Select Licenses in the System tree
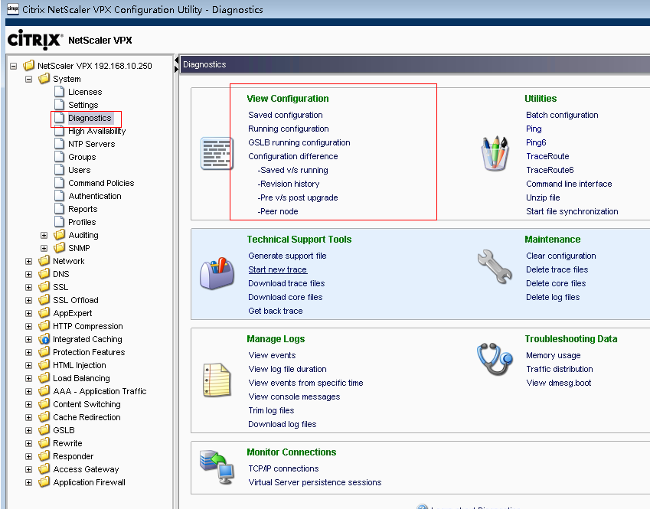 click(84, 92)
